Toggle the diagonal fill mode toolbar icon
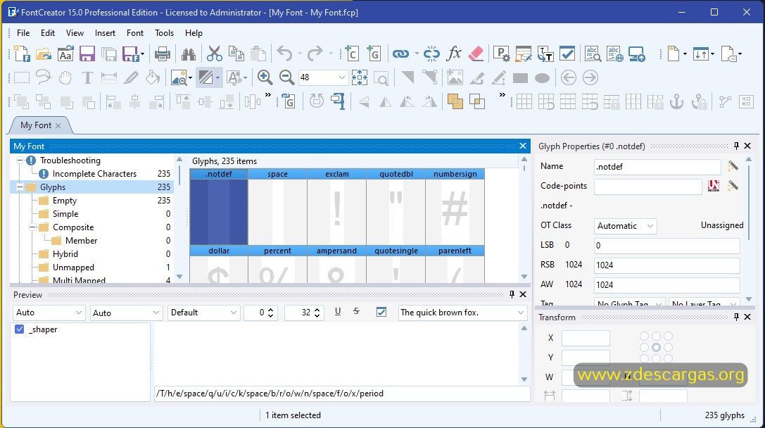 (x=206, y=77)
